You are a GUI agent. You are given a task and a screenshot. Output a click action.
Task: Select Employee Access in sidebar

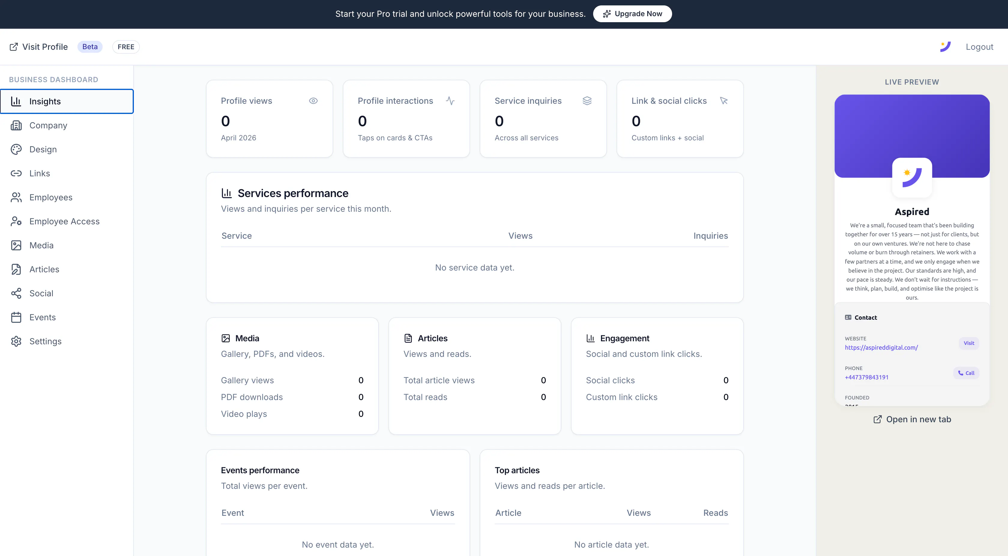[67, 221]
